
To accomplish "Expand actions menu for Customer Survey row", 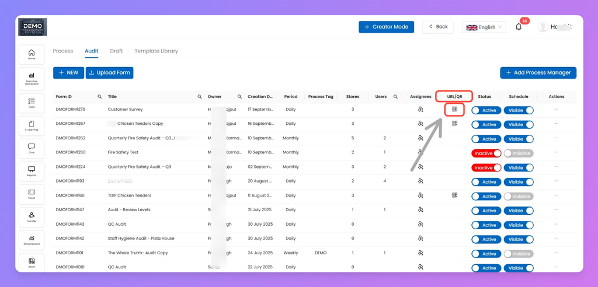I will [556, 110].
